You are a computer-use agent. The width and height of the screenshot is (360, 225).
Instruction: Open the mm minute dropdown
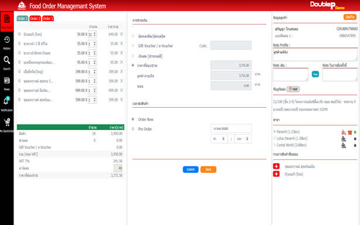pos(243,139)
